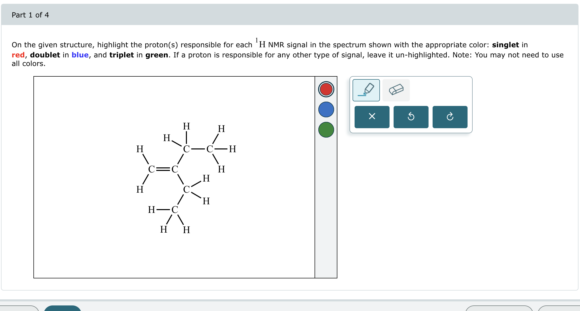Click the undo arrow icon
Screen dimensions: 580x311
tap(411, 117)
